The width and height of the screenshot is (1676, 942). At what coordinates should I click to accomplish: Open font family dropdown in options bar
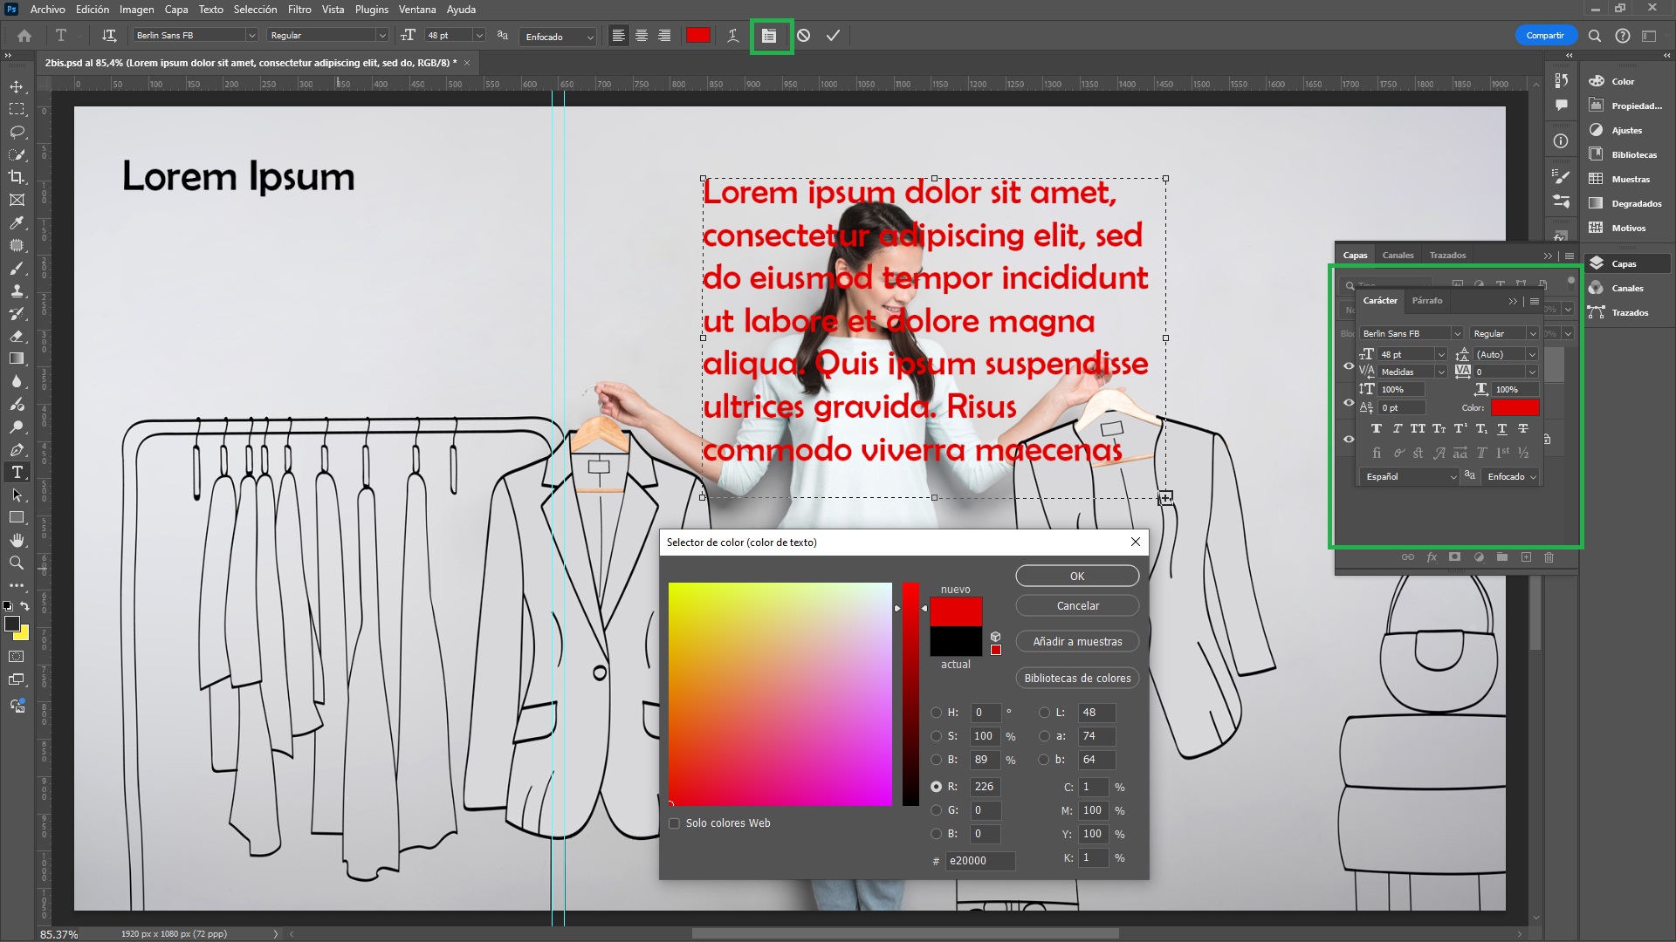coord(251,36)
